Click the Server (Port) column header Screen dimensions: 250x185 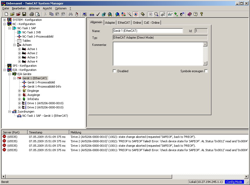pyautogui.click(x=15, y=132)
